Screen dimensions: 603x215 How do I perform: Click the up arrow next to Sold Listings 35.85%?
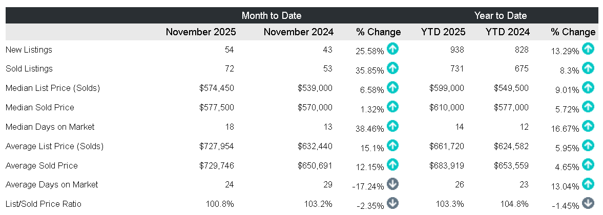point(392,68)
